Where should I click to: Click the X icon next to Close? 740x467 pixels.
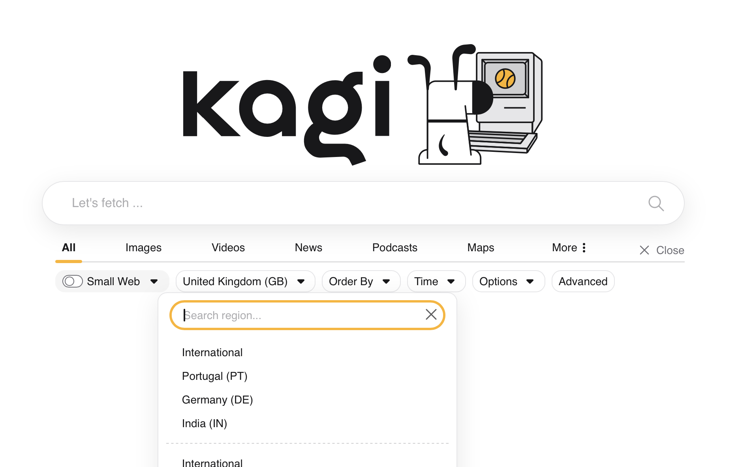point(644,250)
